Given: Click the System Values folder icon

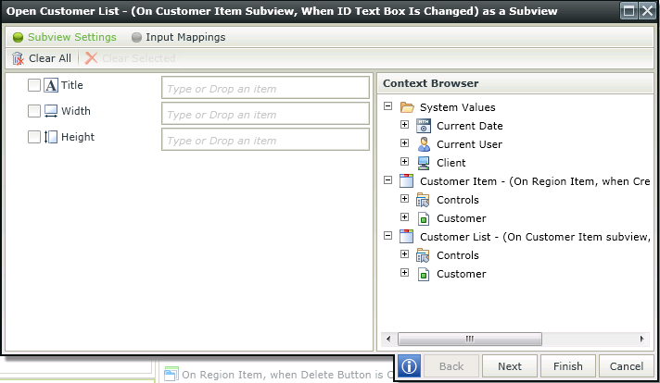Looking at the screenshot, I should 407,107.
